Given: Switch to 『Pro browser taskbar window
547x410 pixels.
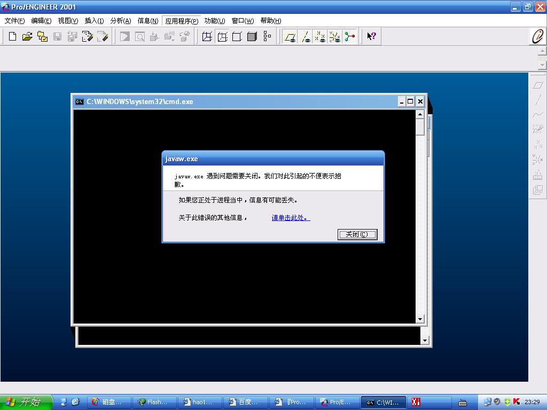Looking at the screenshot, I should [x=292, y=402].
